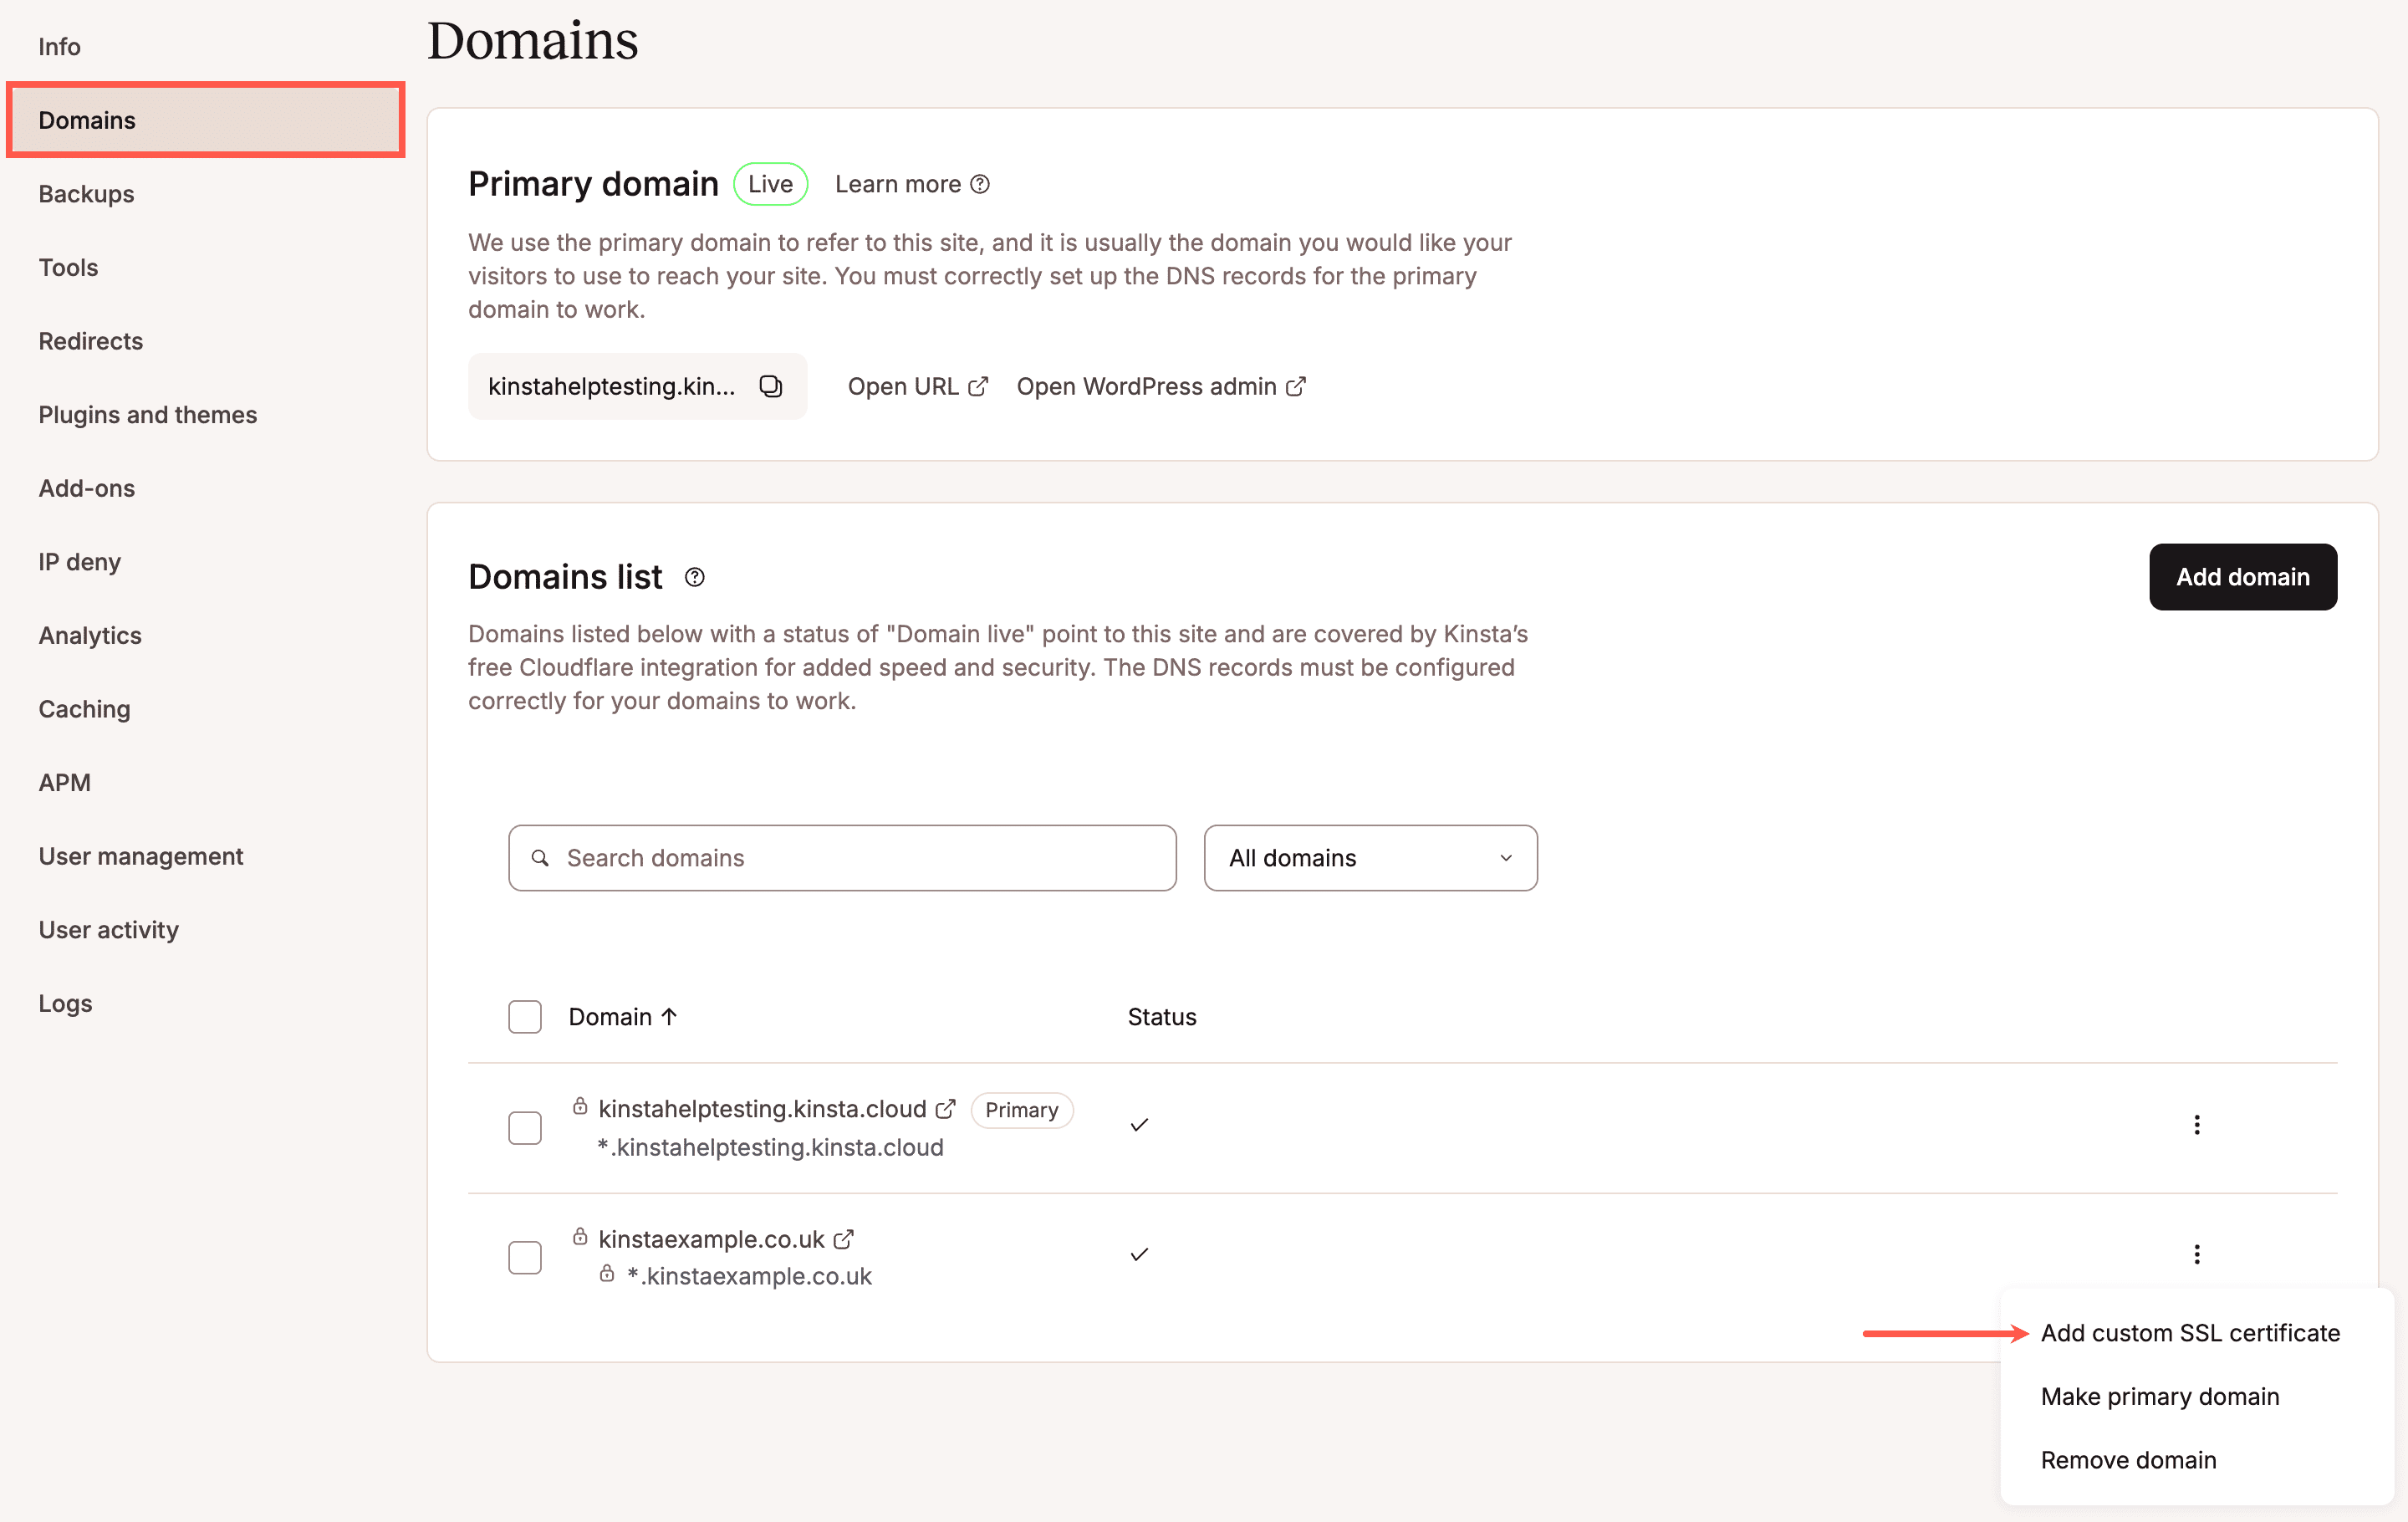Open WordPress admin
Viewport: 2408px width, 1522px height.
tap(1147, 386)
